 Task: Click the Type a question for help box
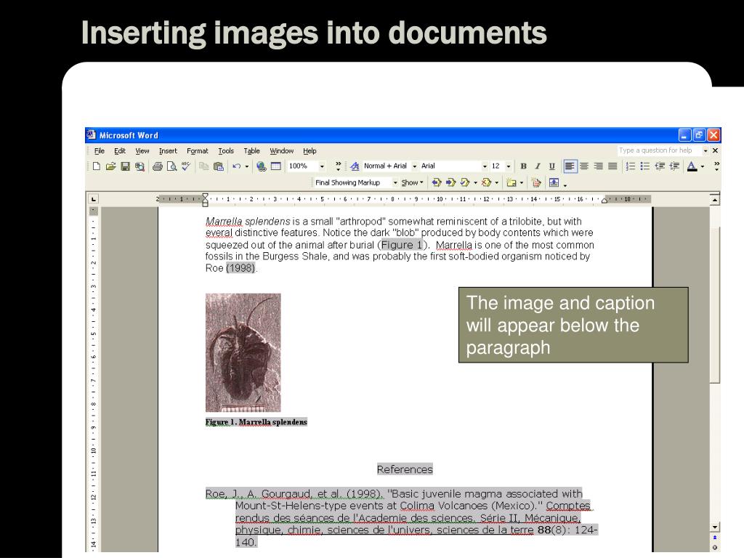pyautogui.click(x=659, y=150)
